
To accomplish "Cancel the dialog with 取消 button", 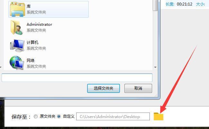I will (138, 88).
